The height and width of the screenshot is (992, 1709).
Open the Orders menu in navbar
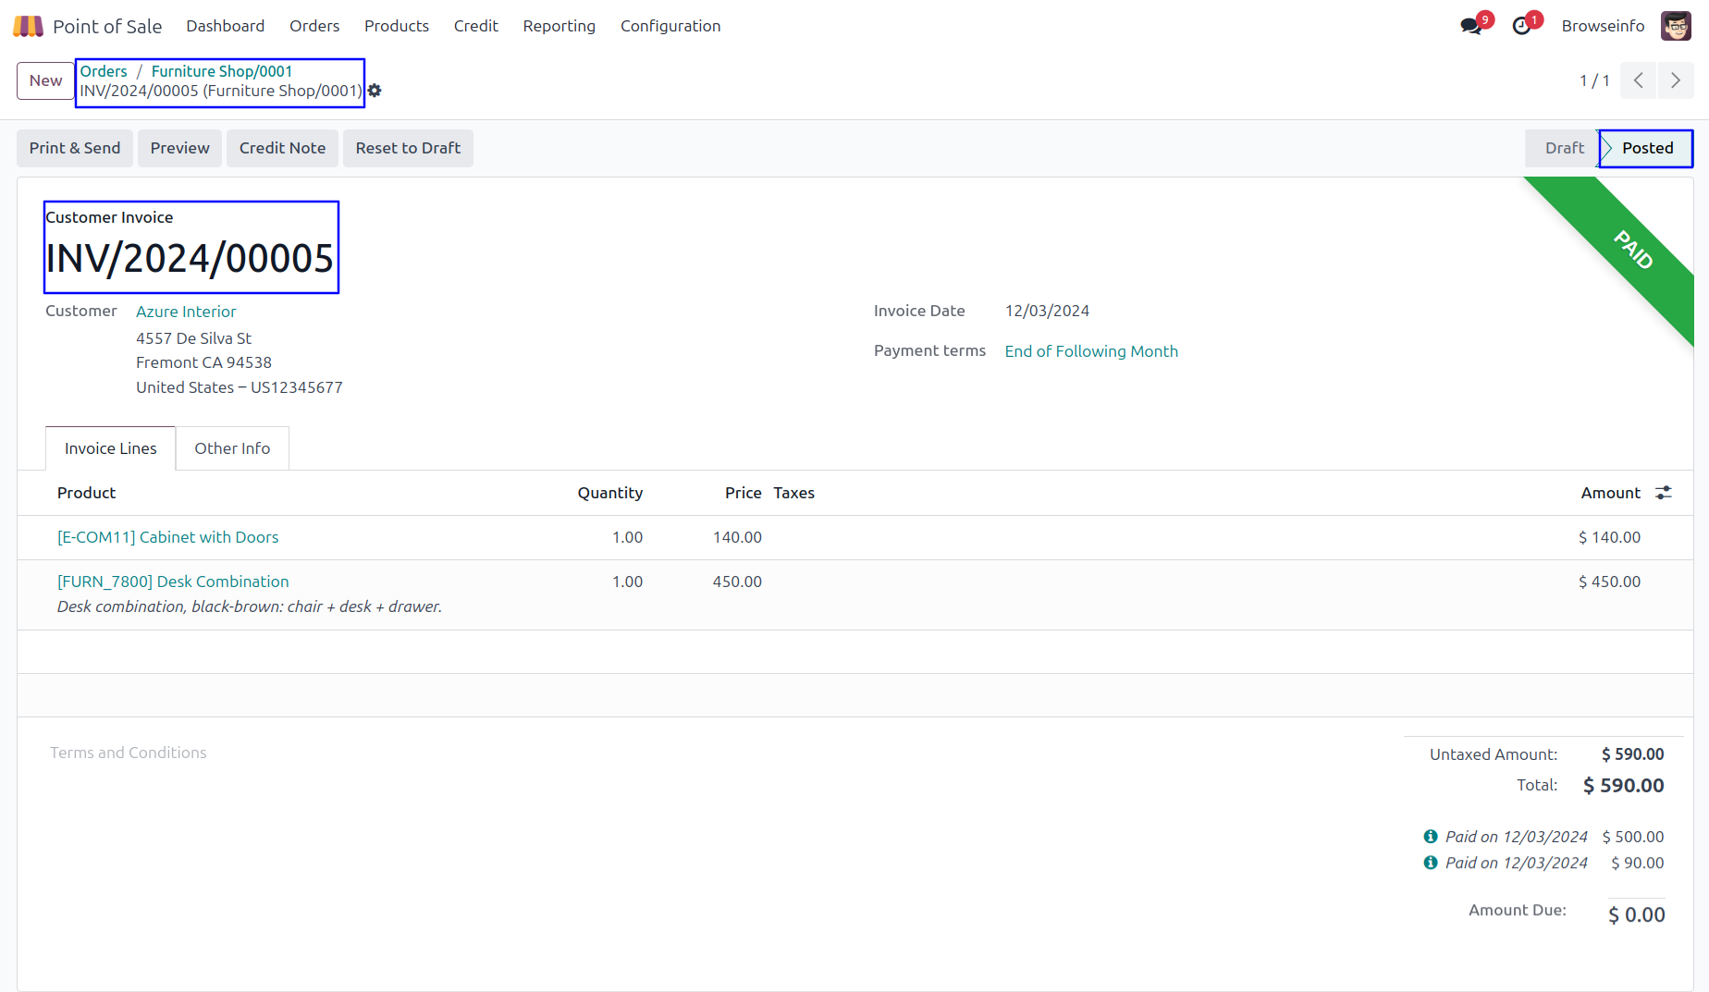point(314,26)
